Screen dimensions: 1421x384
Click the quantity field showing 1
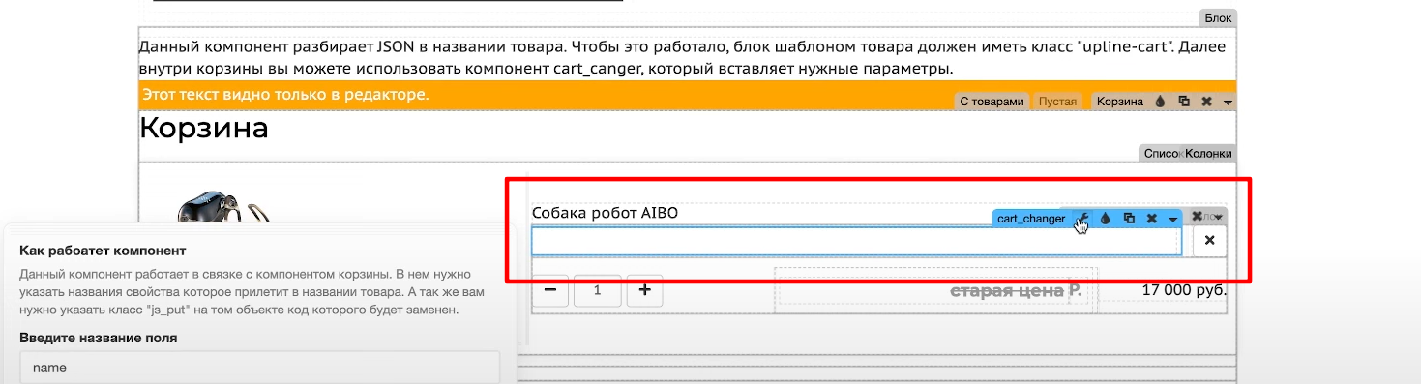tap(597, 290)
